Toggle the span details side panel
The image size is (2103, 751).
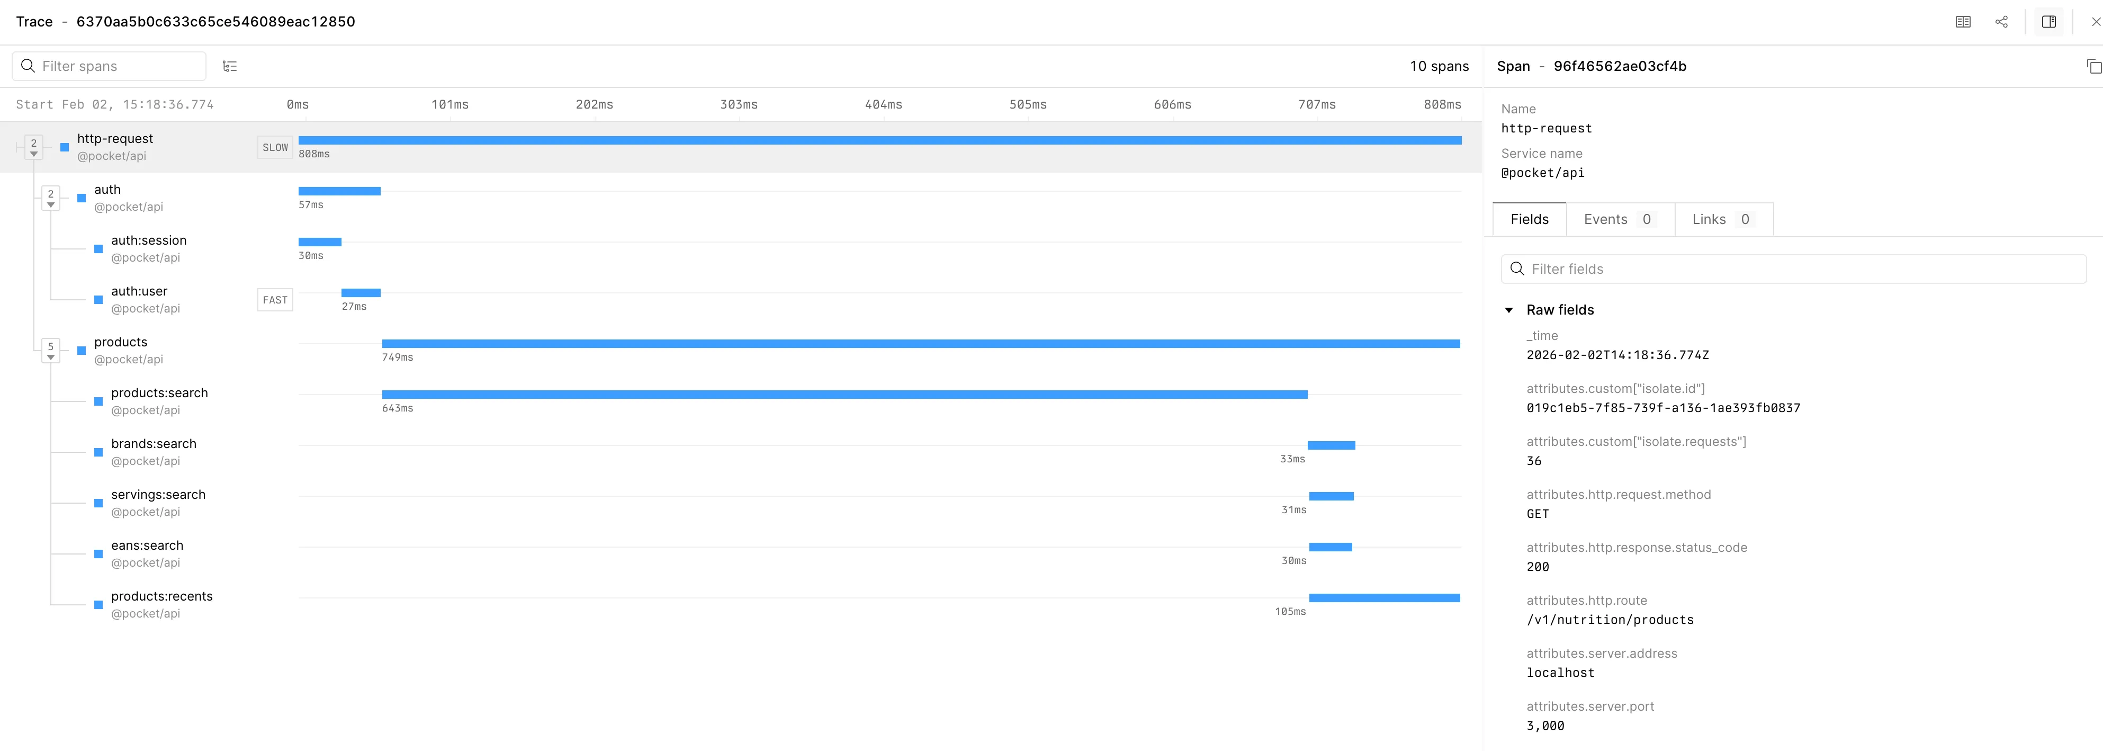[x=2048, y=22]
